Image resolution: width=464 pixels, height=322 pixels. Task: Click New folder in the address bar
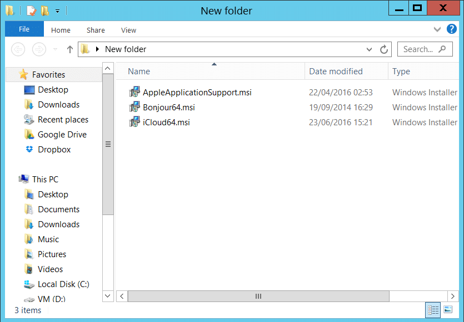pyautogui.click(x=126, y=49)
